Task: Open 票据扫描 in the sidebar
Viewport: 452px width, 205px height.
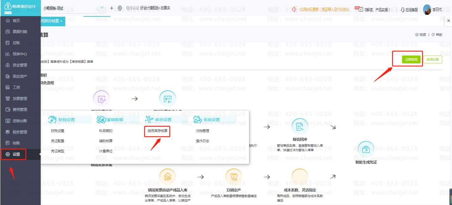Action: tap(20, 32)
